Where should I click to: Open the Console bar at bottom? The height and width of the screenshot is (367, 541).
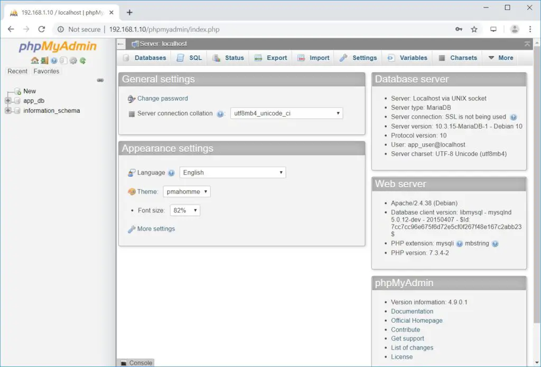click(137, 363)
